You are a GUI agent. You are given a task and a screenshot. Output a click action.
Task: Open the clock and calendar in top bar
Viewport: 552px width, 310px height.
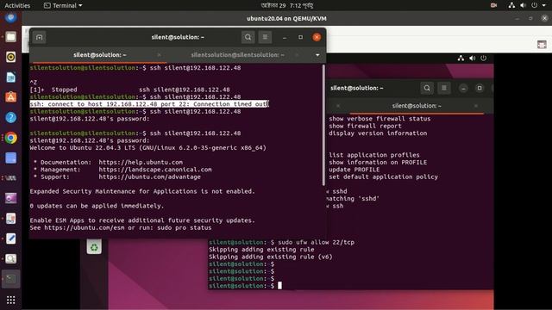tap(287, 5)
